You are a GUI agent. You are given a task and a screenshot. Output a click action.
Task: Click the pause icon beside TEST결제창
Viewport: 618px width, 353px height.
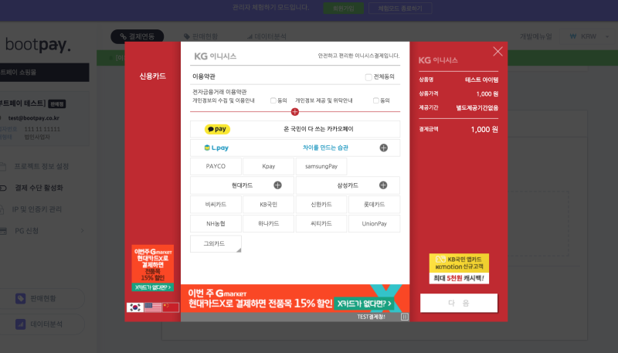pos(404,317)
